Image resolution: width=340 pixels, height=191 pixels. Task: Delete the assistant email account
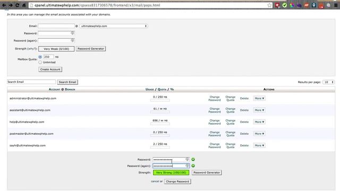[244, 110]
